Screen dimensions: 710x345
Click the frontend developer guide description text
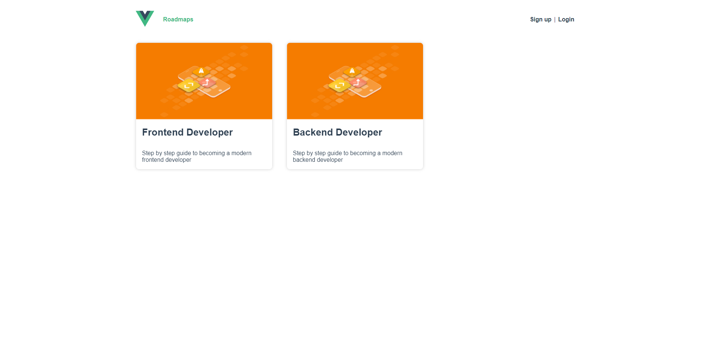point(197,156)
